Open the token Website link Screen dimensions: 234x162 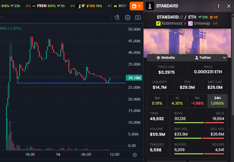pyautogui.click(x=166, y=58)
